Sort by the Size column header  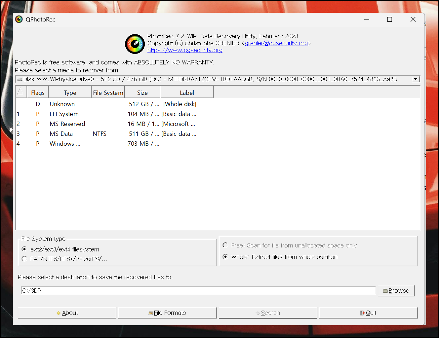pos(142,93)
